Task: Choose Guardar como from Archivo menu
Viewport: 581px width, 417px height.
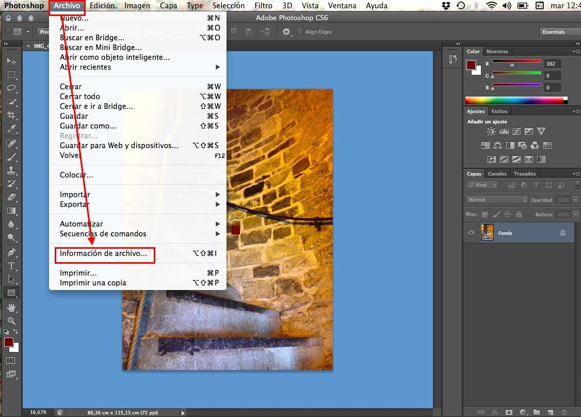Action: pyautogui.click(x=88, y=126)
